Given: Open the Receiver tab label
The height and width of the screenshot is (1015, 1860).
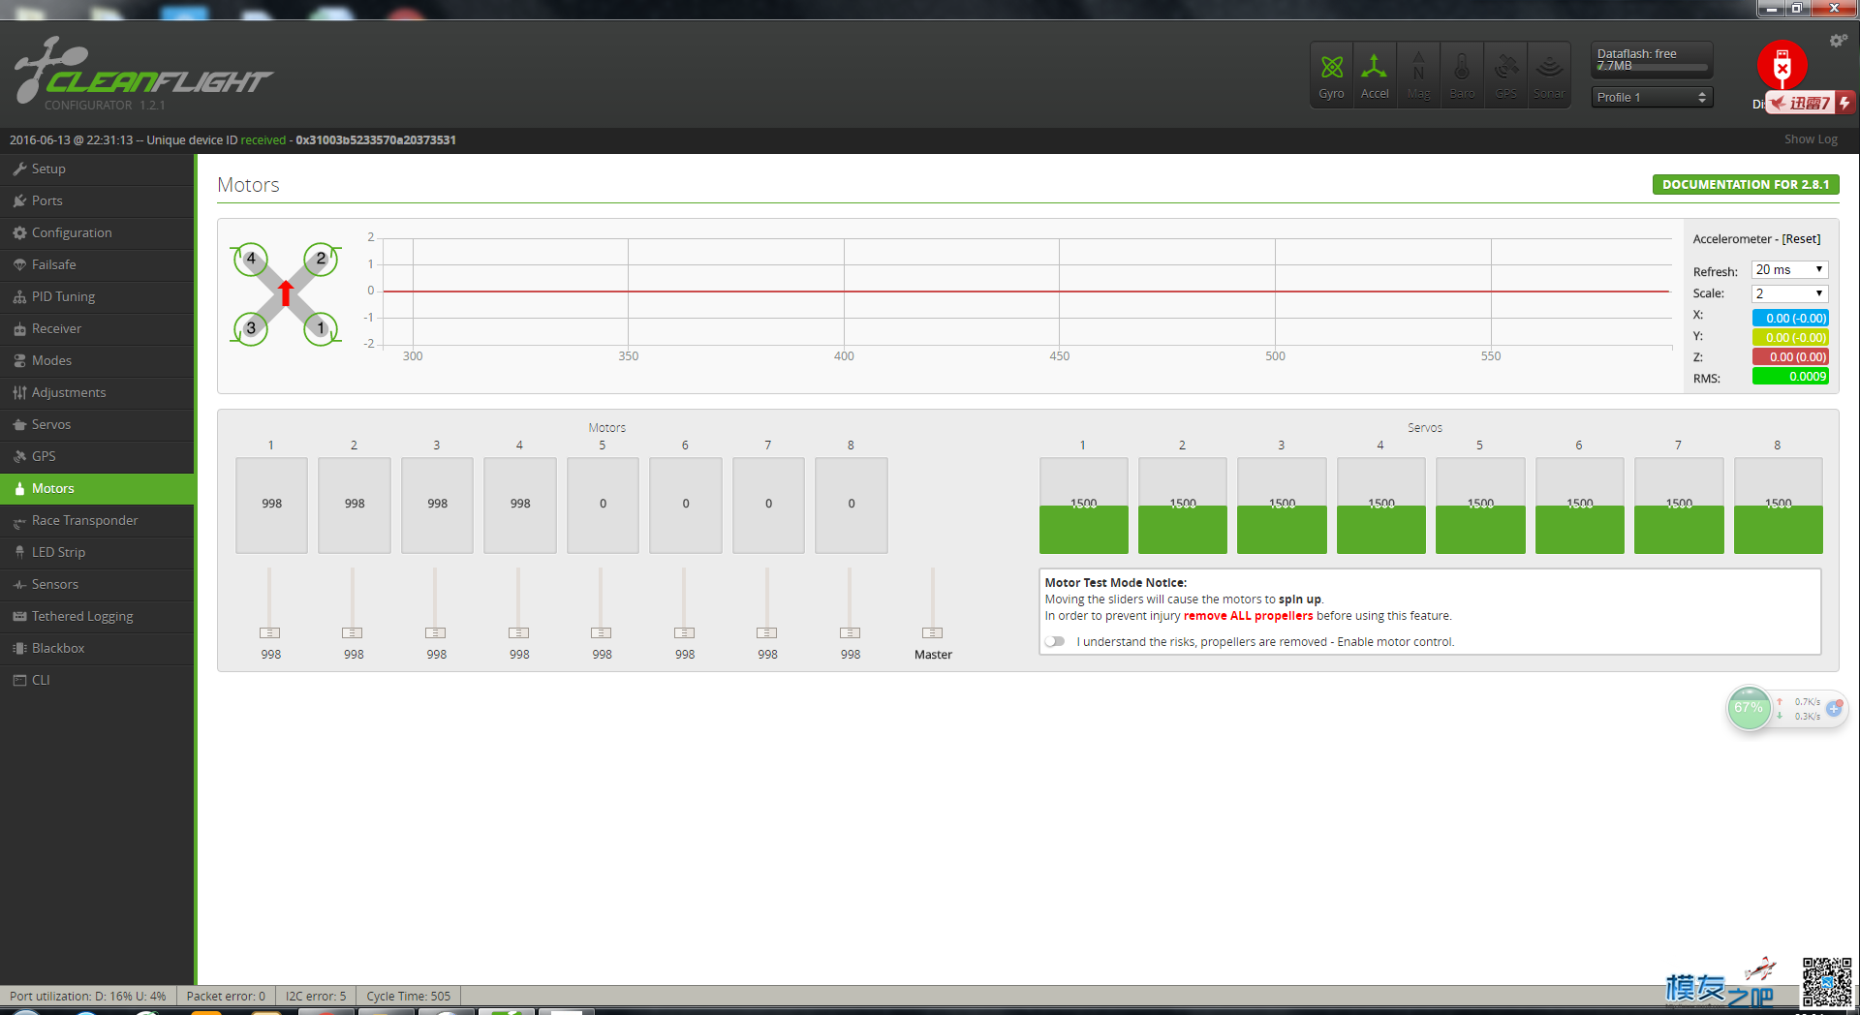Looking at the screenshot, I should coord(56,328).
